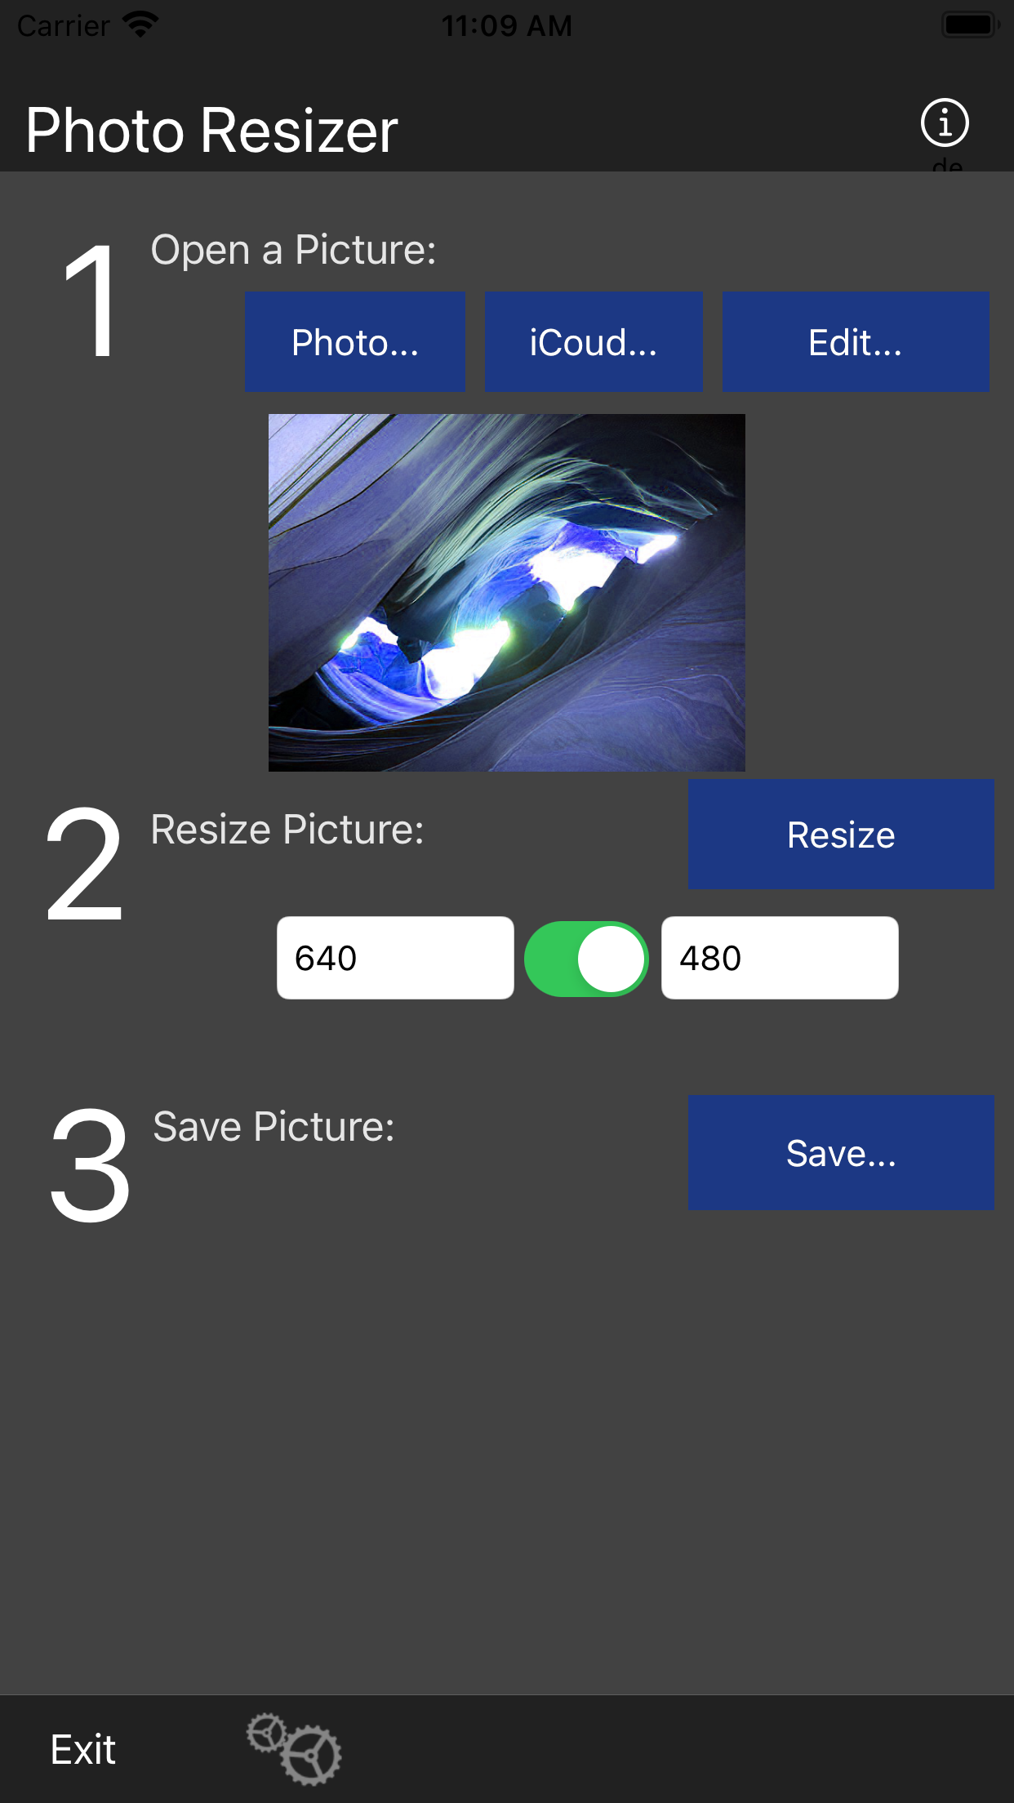Focus the height field showing 480

pos(780,958)
